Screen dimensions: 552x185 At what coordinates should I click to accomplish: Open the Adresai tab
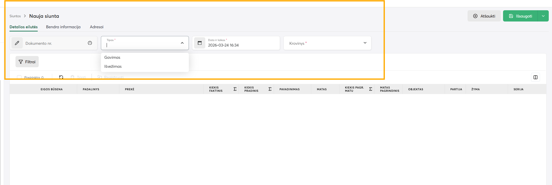[x=97, y=27]
